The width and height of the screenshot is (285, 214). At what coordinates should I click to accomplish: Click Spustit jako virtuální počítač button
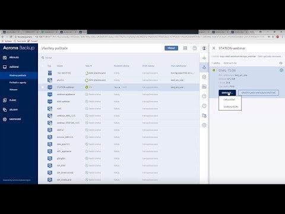[x=258, y=93]
